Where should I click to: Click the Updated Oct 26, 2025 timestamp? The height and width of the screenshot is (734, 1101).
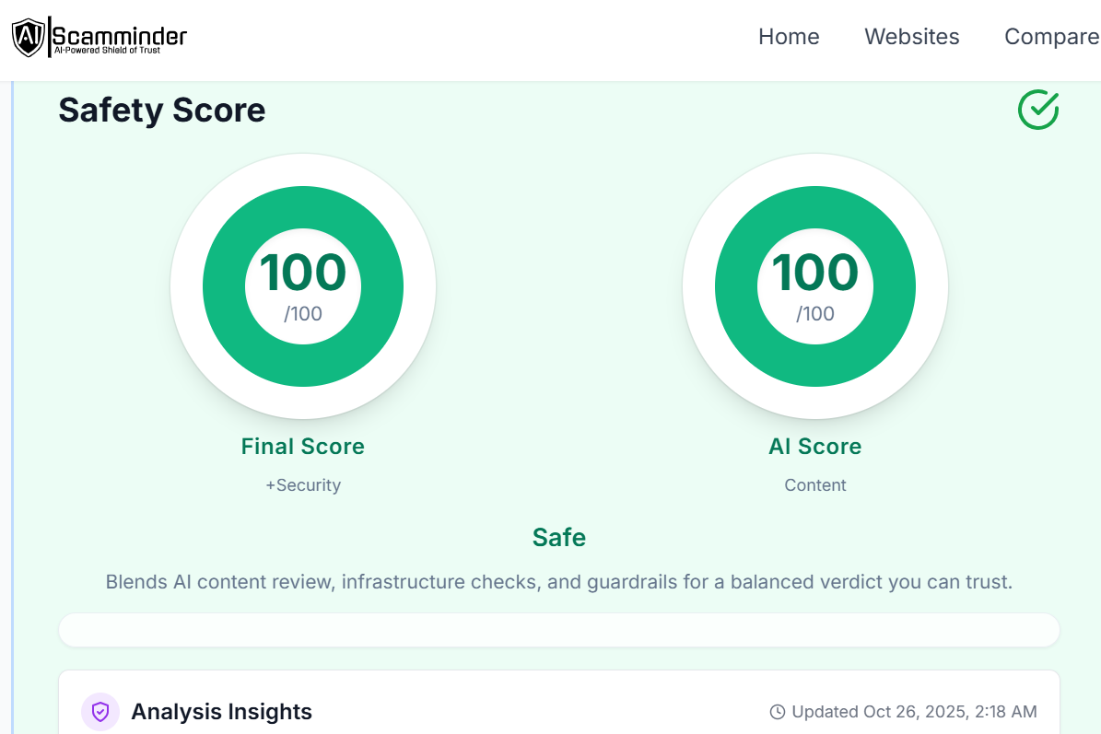(914, 712)
